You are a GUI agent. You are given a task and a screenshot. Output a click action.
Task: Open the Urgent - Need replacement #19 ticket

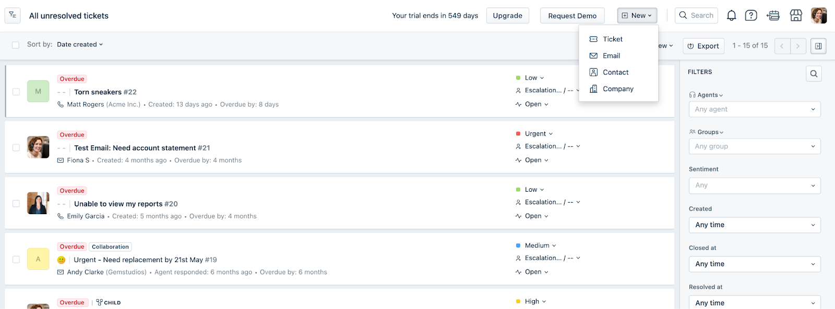click(x=145, y=260)
